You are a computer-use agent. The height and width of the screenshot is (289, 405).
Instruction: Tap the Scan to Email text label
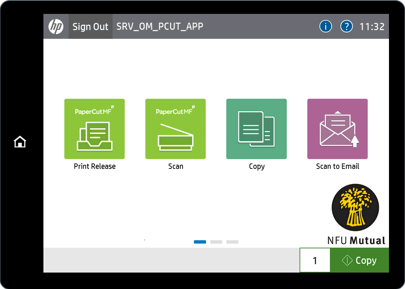[x=337, y=166]
